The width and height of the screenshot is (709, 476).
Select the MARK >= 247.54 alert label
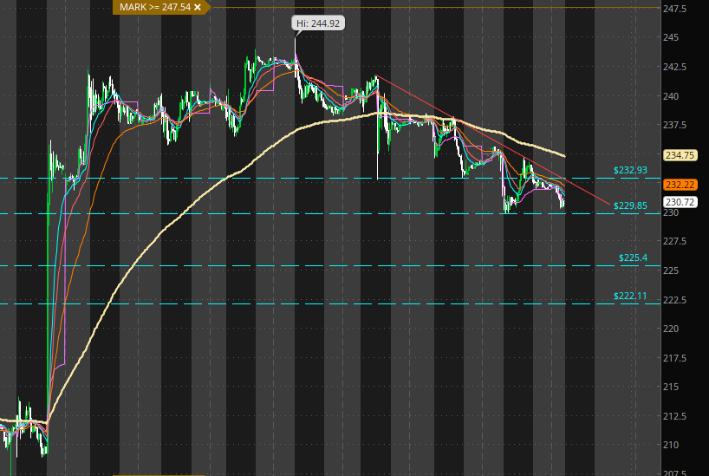155,7
